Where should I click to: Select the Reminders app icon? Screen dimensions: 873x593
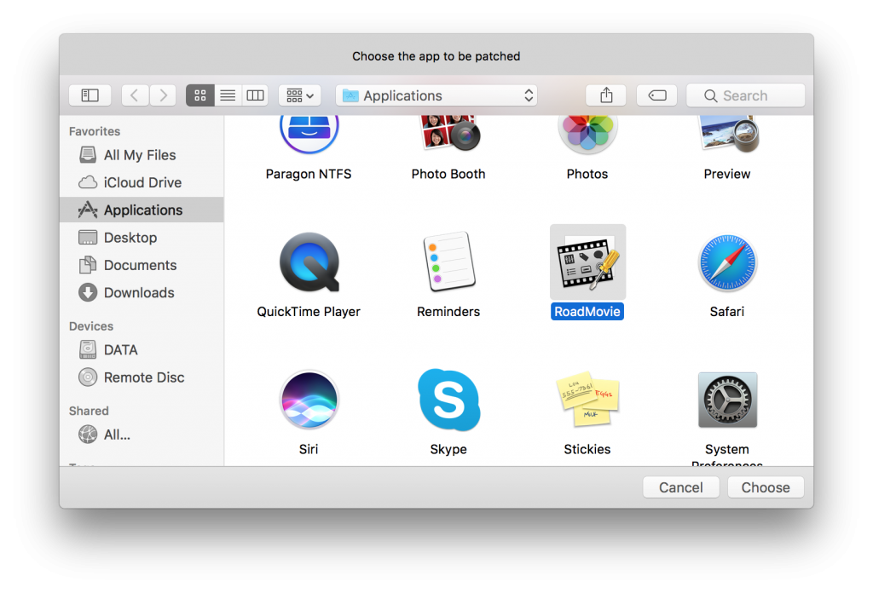point(448,263)
